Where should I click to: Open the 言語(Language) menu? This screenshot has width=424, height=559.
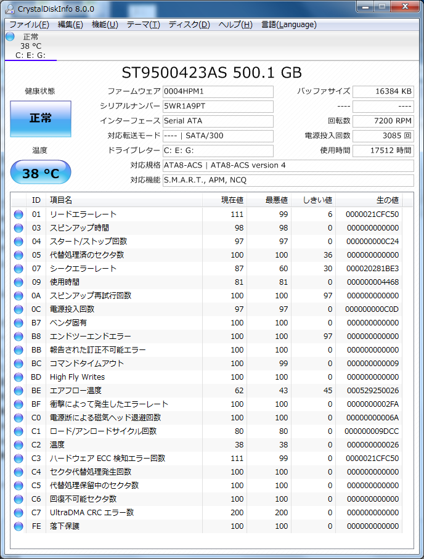click(288, 25)
